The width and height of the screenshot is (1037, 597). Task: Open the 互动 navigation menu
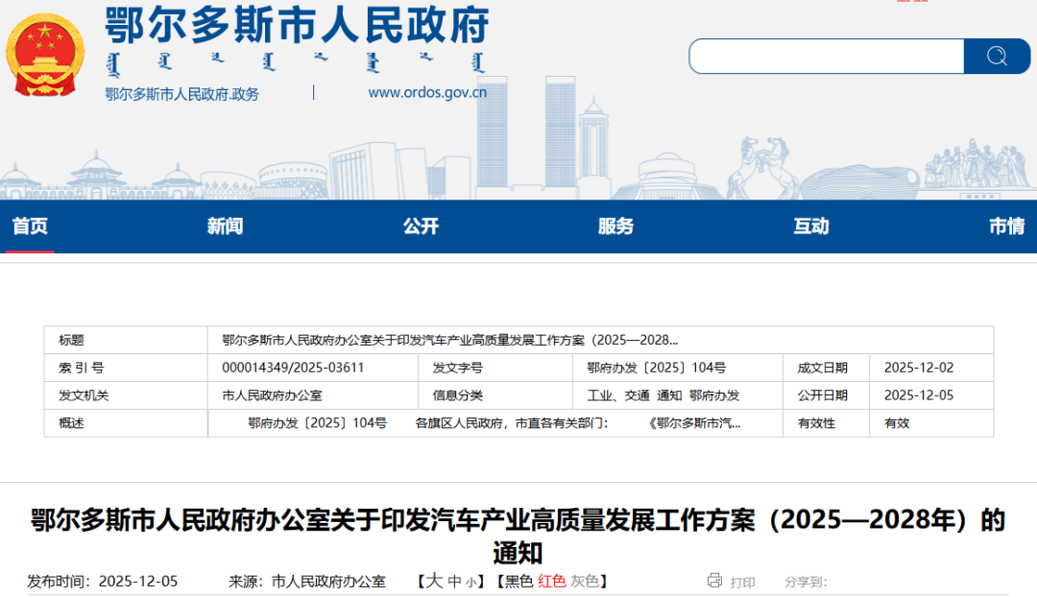(812, 227)
